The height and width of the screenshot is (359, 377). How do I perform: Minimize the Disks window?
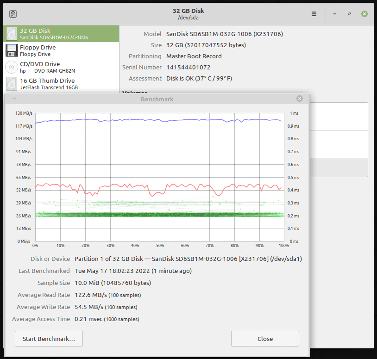(x=335, y=14)
